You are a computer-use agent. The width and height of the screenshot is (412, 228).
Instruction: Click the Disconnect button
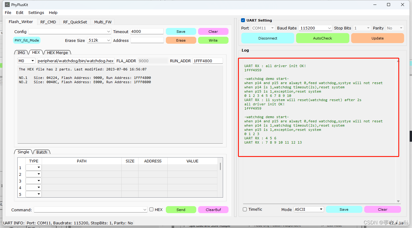(268, 38)
